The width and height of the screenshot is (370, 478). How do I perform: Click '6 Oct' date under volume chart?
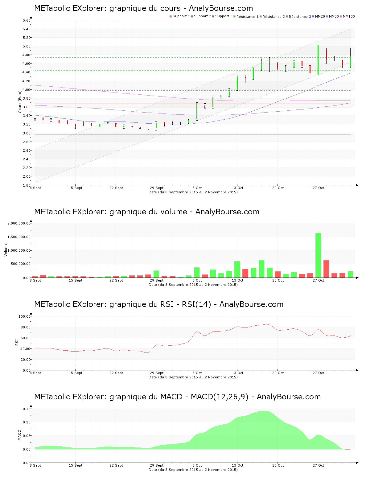[197, 280]
